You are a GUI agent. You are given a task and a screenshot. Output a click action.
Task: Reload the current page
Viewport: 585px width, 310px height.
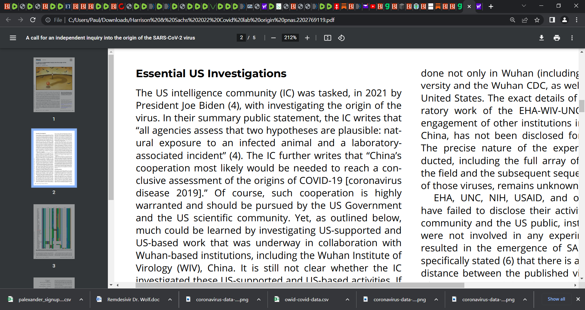point(33,20)
